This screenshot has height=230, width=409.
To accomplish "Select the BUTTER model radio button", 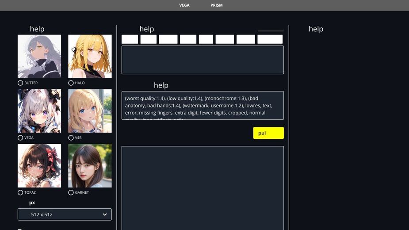I will point(20,83).
